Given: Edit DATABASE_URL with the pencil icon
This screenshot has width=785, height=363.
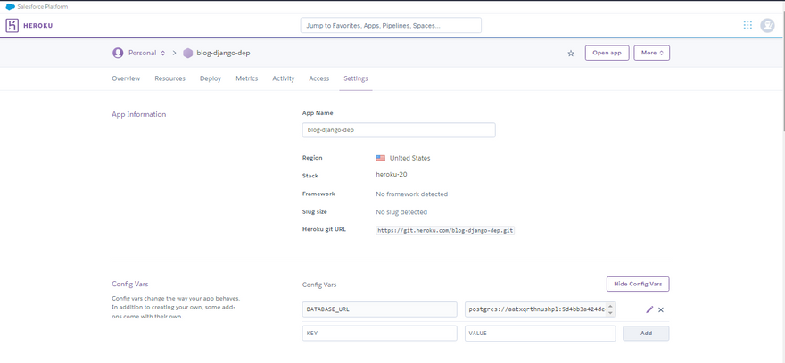Looking at the screenshot, I should click(649, 309).
